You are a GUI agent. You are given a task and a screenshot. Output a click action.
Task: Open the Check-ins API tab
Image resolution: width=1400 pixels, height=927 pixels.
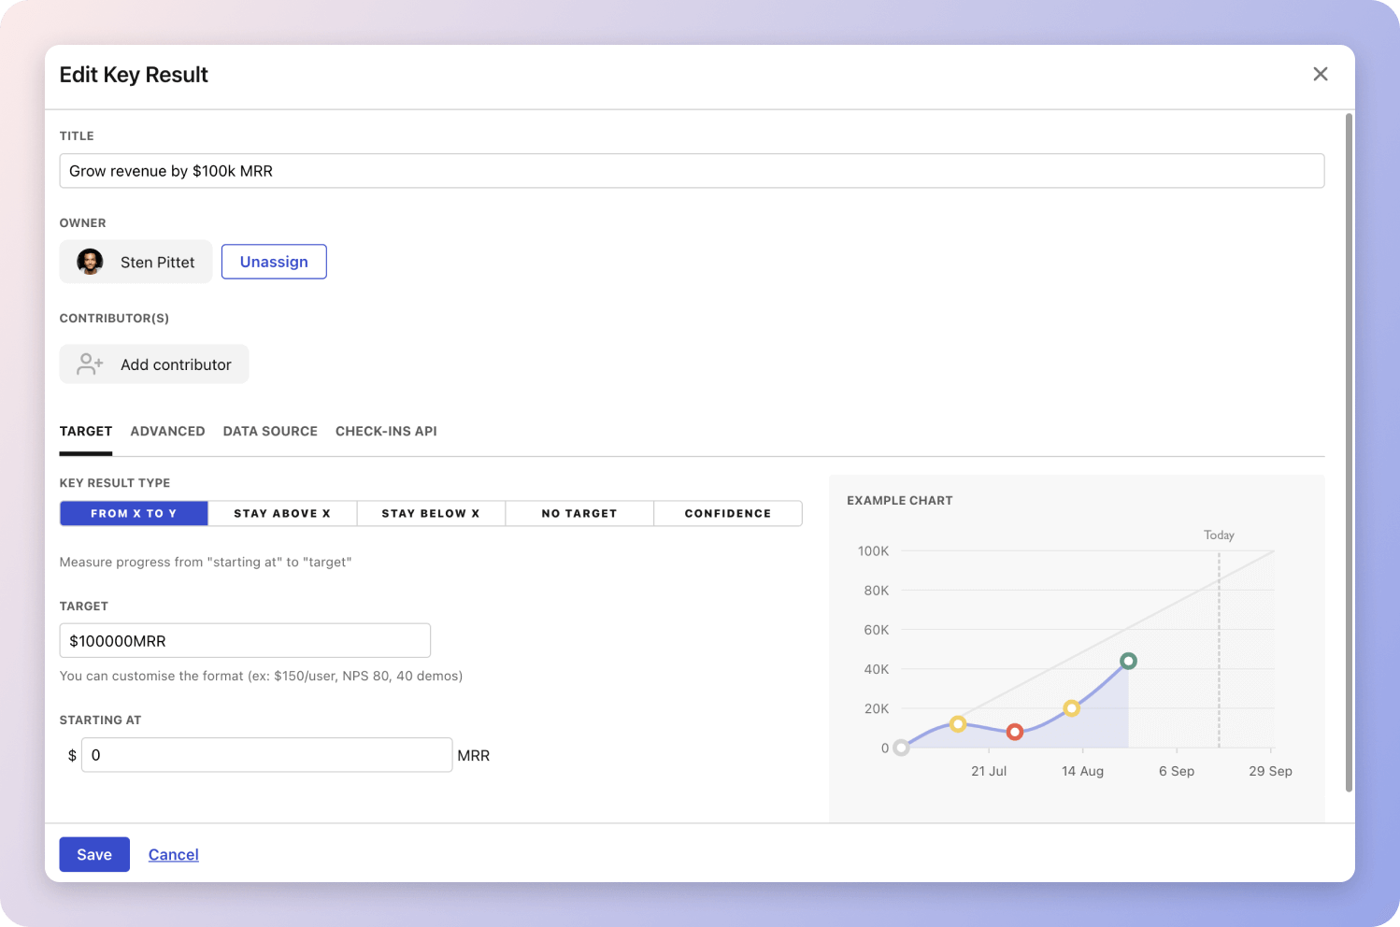386,431
